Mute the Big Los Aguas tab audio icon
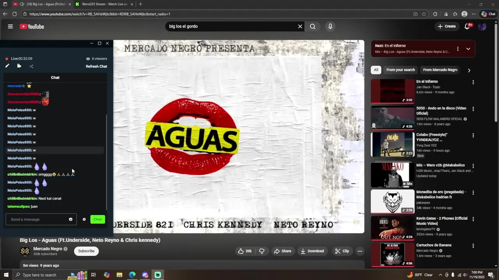Screen dimensions: 499x280 (x=22, y=4)
